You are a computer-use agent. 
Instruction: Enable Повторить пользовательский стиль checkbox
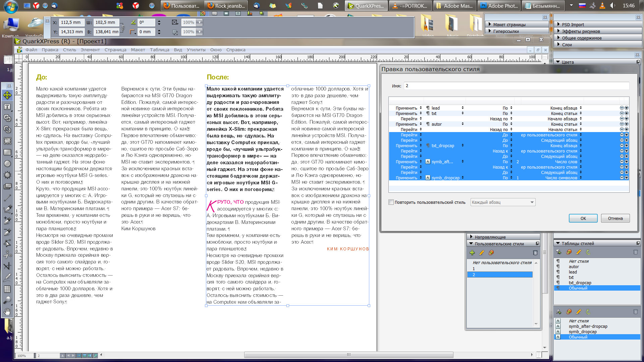pyautogui.click(x=391, y=202)
